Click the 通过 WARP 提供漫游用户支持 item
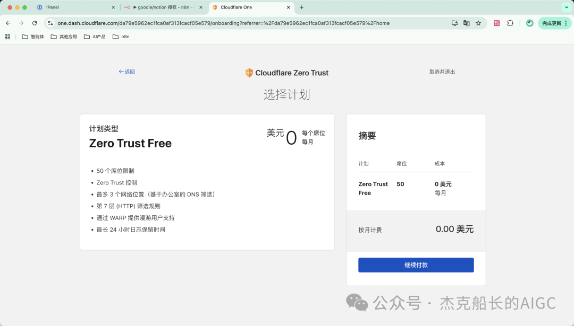 [136, 218]
